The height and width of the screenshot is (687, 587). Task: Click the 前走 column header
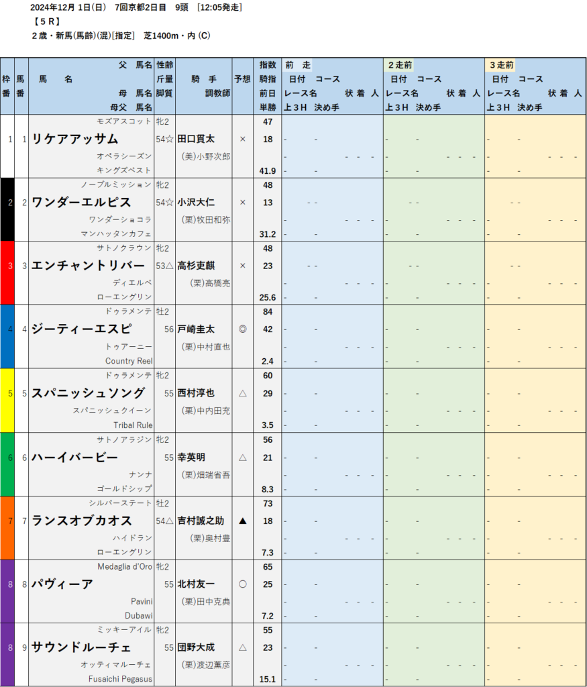pyautogui.click(x=298, y=65)
